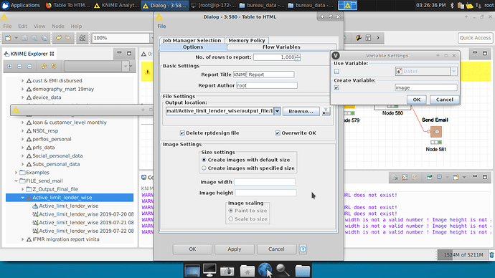495x278 pixels.
Task: Expand the Examples folder
Action: (x=16, y=173)
